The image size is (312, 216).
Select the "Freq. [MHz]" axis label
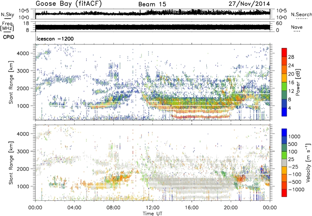click(7, 26)
